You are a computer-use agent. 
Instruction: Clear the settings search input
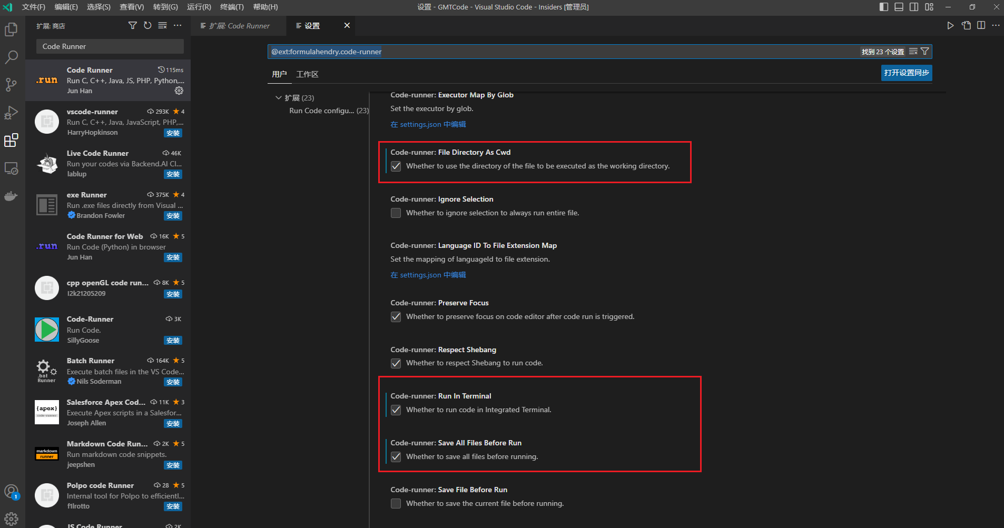click(913, 52)
